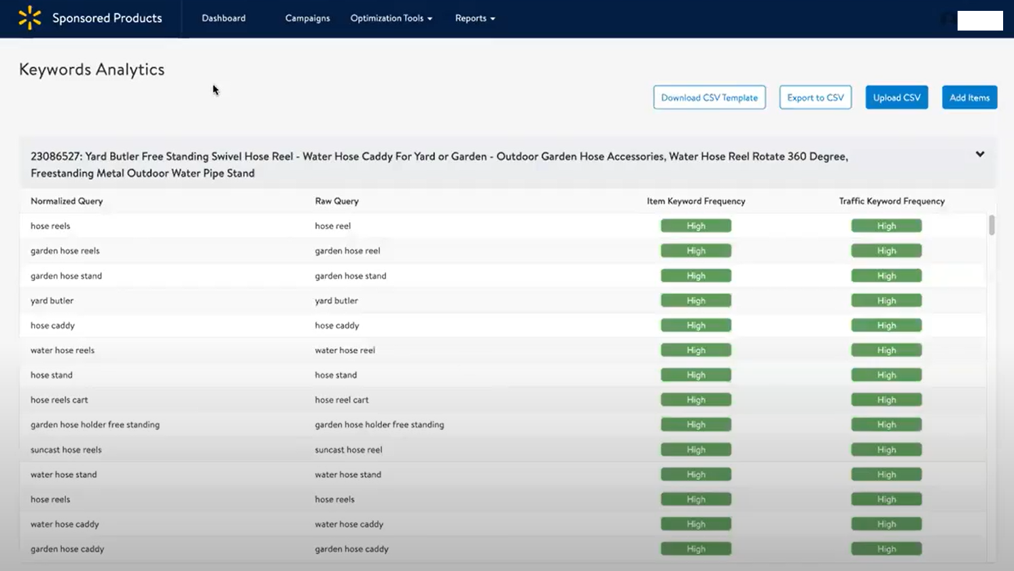1014x571 pixels.
Task: Select 'water hose caddy' in Raw Query column
Action: coord(349,524)
